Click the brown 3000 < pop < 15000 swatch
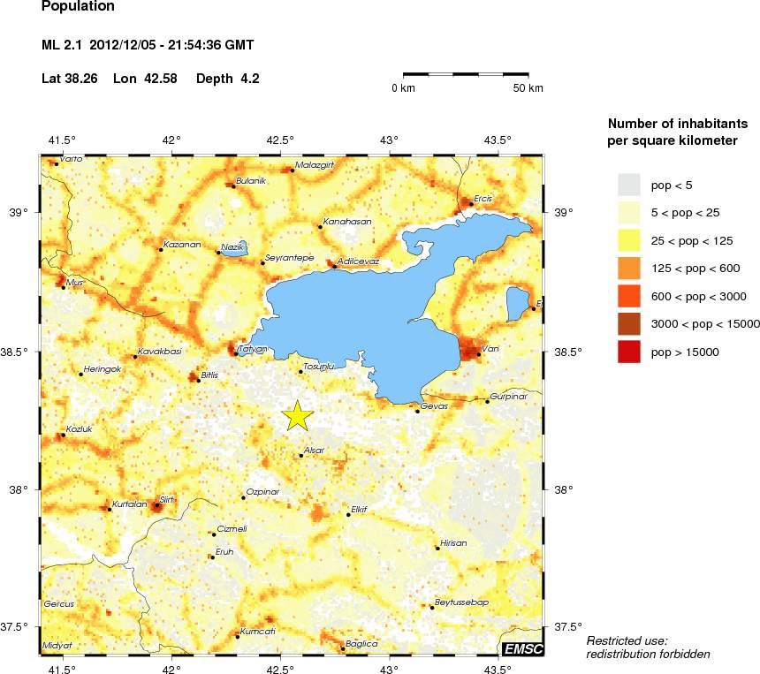 coord(628,324)
